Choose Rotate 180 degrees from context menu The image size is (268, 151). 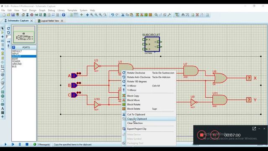point(149,81)
